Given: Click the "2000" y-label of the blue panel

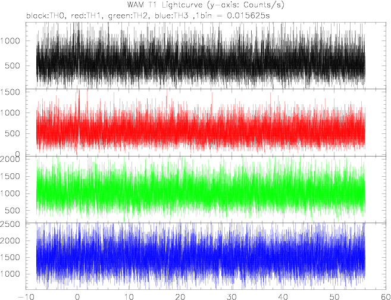Looking at the screenshot, I should (10, 241).
